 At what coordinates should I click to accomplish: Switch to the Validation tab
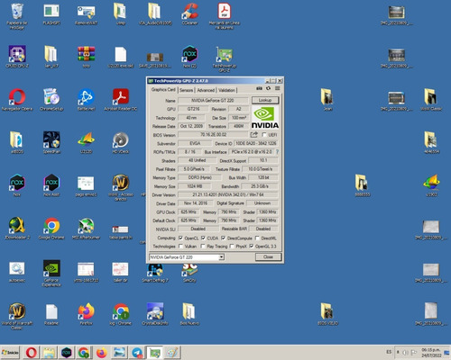tap(226, 90)
